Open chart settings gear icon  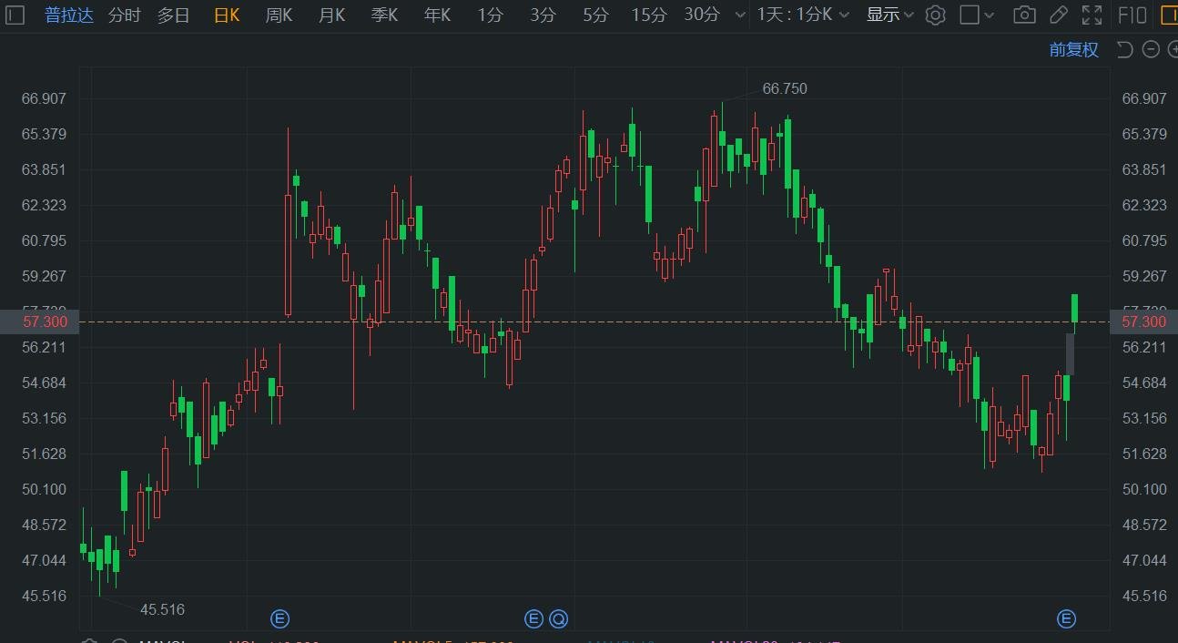point(935,15)
